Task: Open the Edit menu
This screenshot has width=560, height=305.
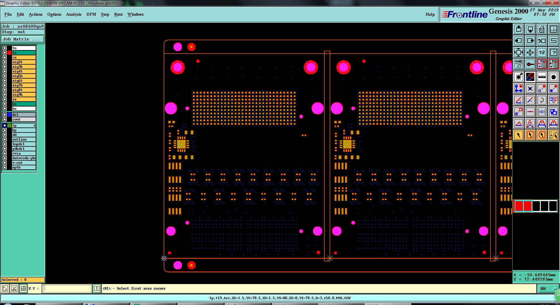Action: coord(20,14)
